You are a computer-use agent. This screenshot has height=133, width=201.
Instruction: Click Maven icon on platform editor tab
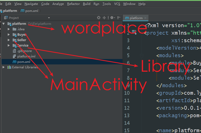click(127, 18)
